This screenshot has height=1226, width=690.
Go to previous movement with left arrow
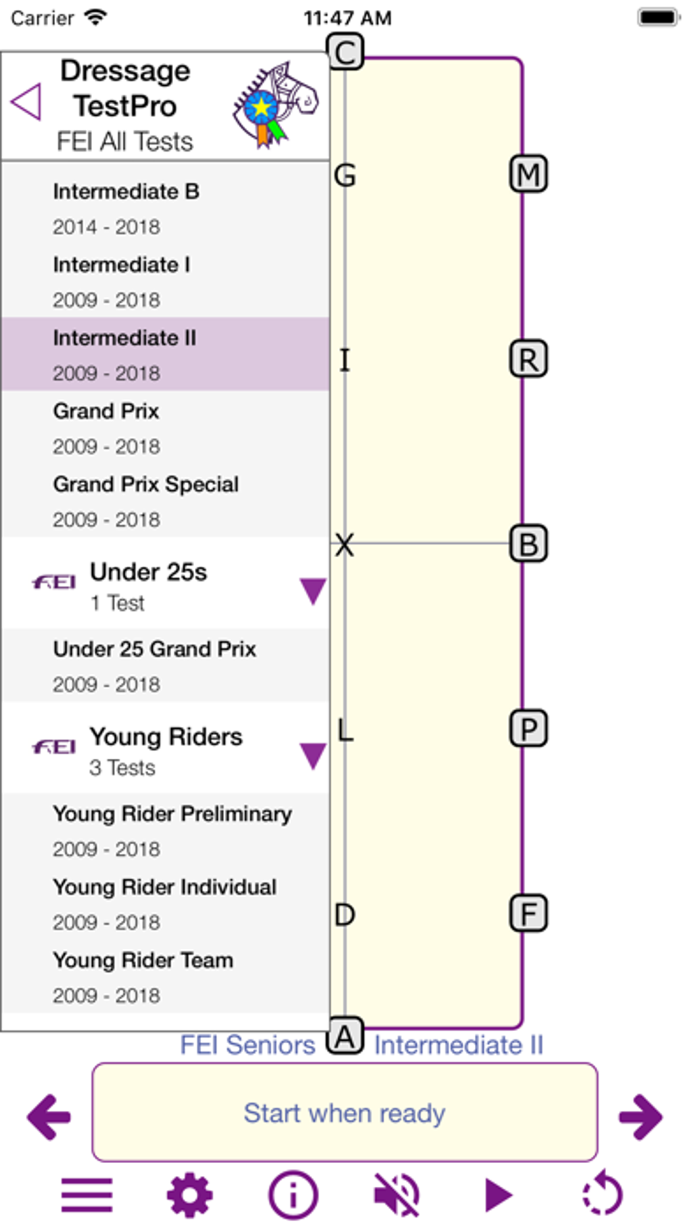49,1116
